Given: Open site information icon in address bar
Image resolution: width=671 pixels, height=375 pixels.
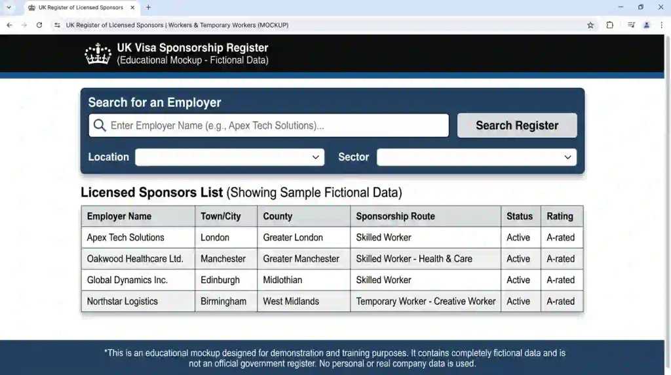Looking at the screenshot, I should click(58, 26).
